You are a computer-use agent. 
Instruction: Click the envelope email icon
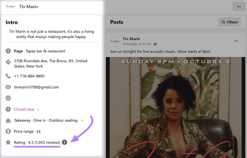8,87
